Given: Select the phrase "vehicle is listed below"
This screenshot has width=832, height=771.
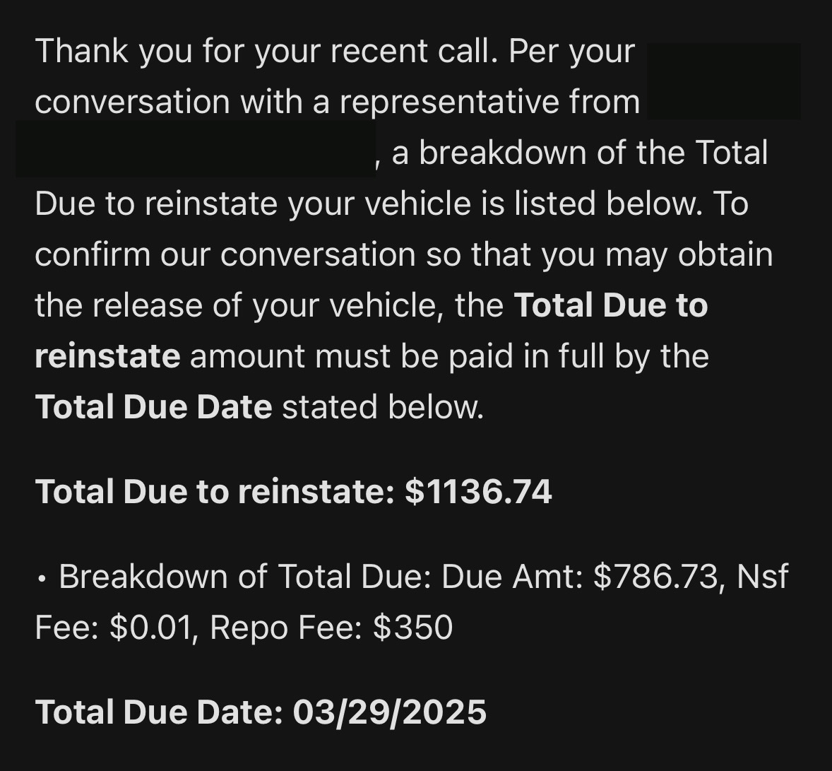Looking at the screenshot, I should [x=497, y=204].
